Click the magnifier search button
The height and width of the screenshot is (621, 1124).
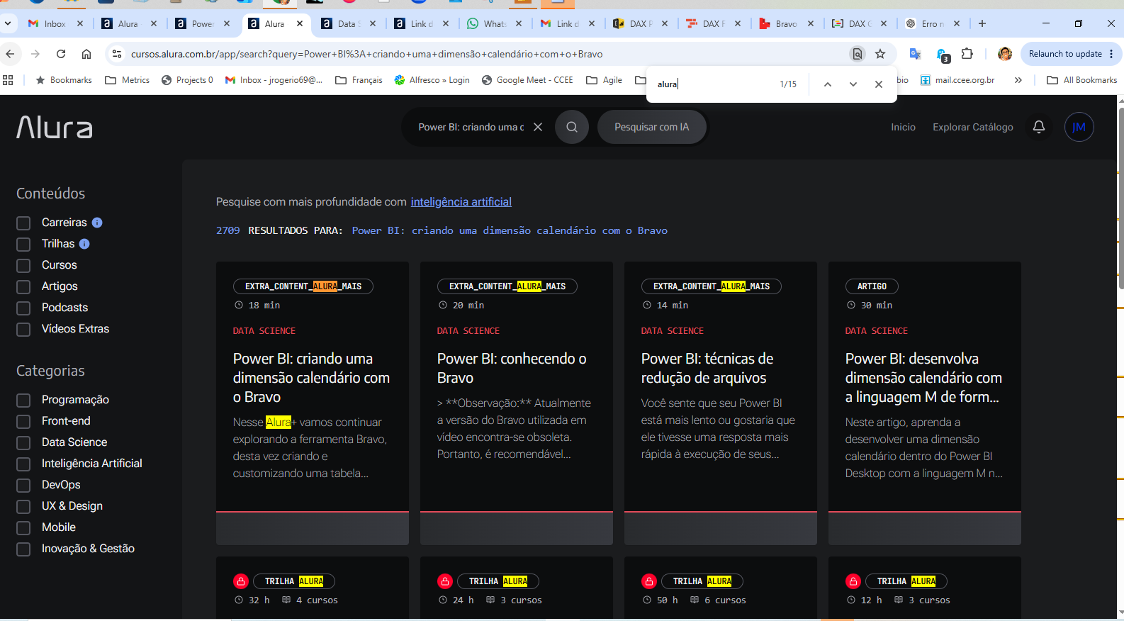[x=572, y=127]
